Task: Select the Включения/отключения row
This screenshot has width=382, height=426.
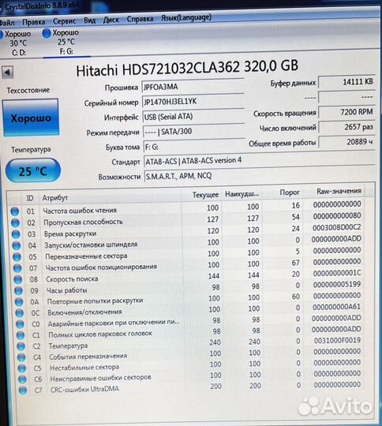Action: 188,310
